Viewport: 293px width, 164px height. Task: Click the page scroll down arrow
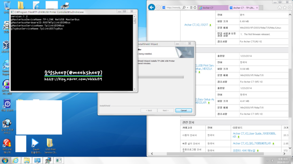point(290,148)
